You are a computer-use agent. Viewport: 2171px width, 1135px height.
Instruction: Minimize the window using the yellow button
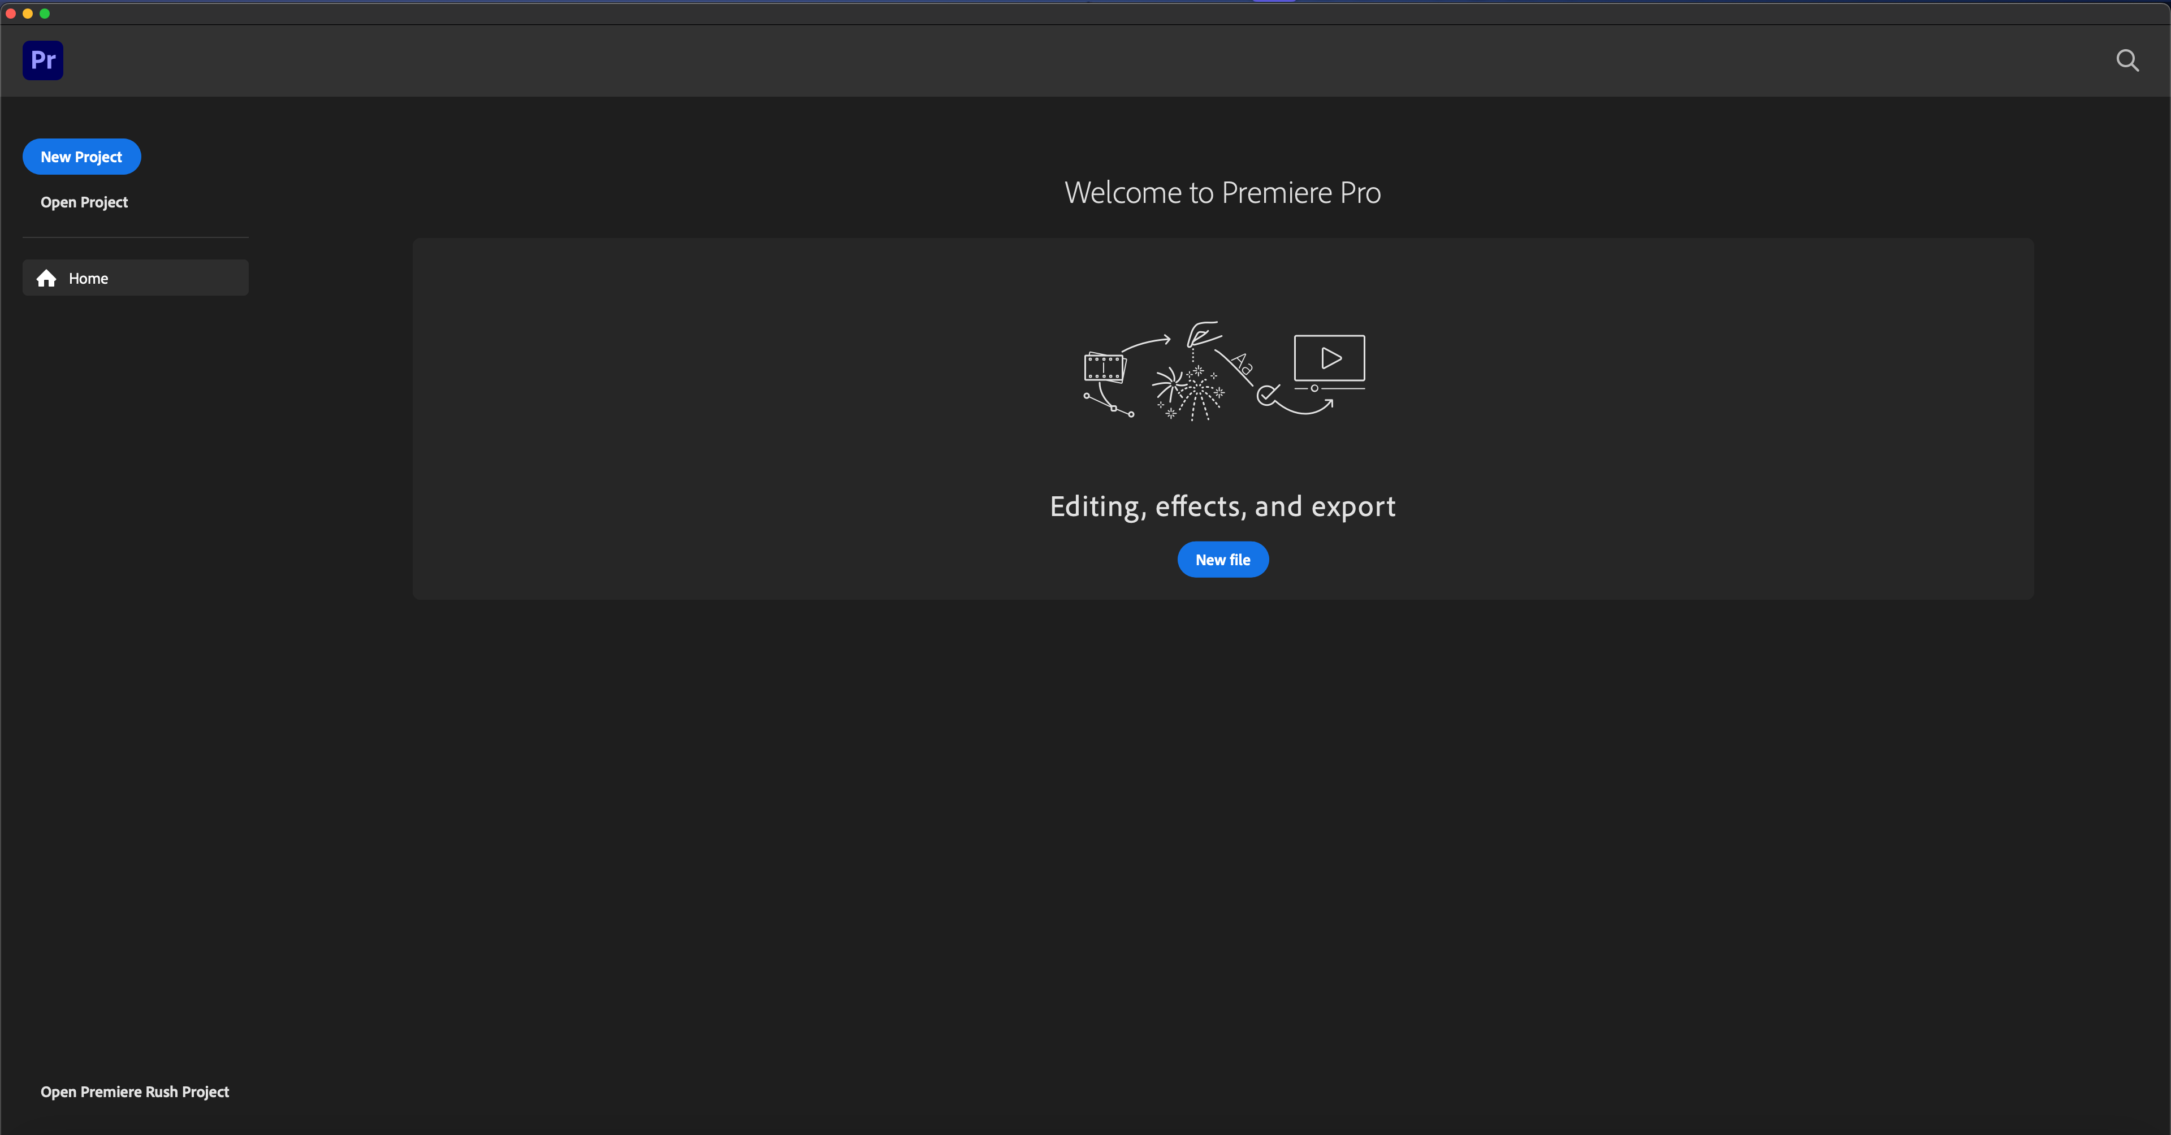(28, 14)
